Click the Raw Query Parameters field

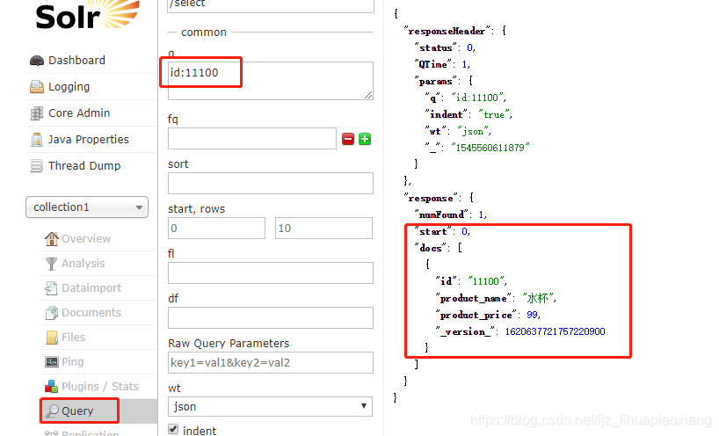(x=271, y=363)
